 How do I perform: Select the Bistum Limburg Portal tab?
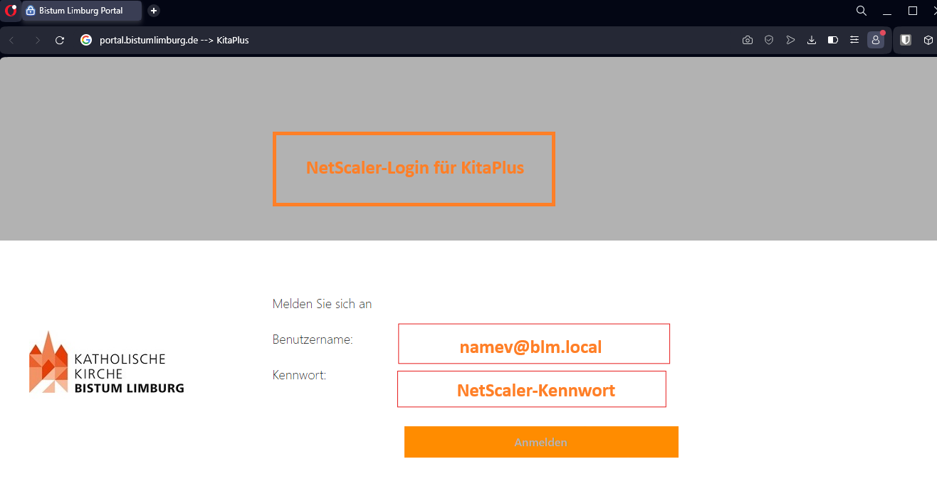(80, 11)
